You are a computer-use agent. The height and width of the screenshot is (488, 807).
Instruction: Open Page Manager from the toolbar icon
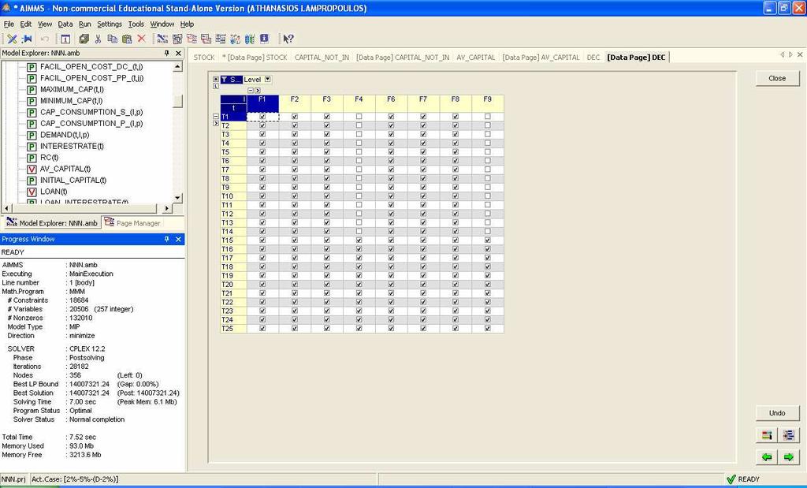(x=192, y=39)
